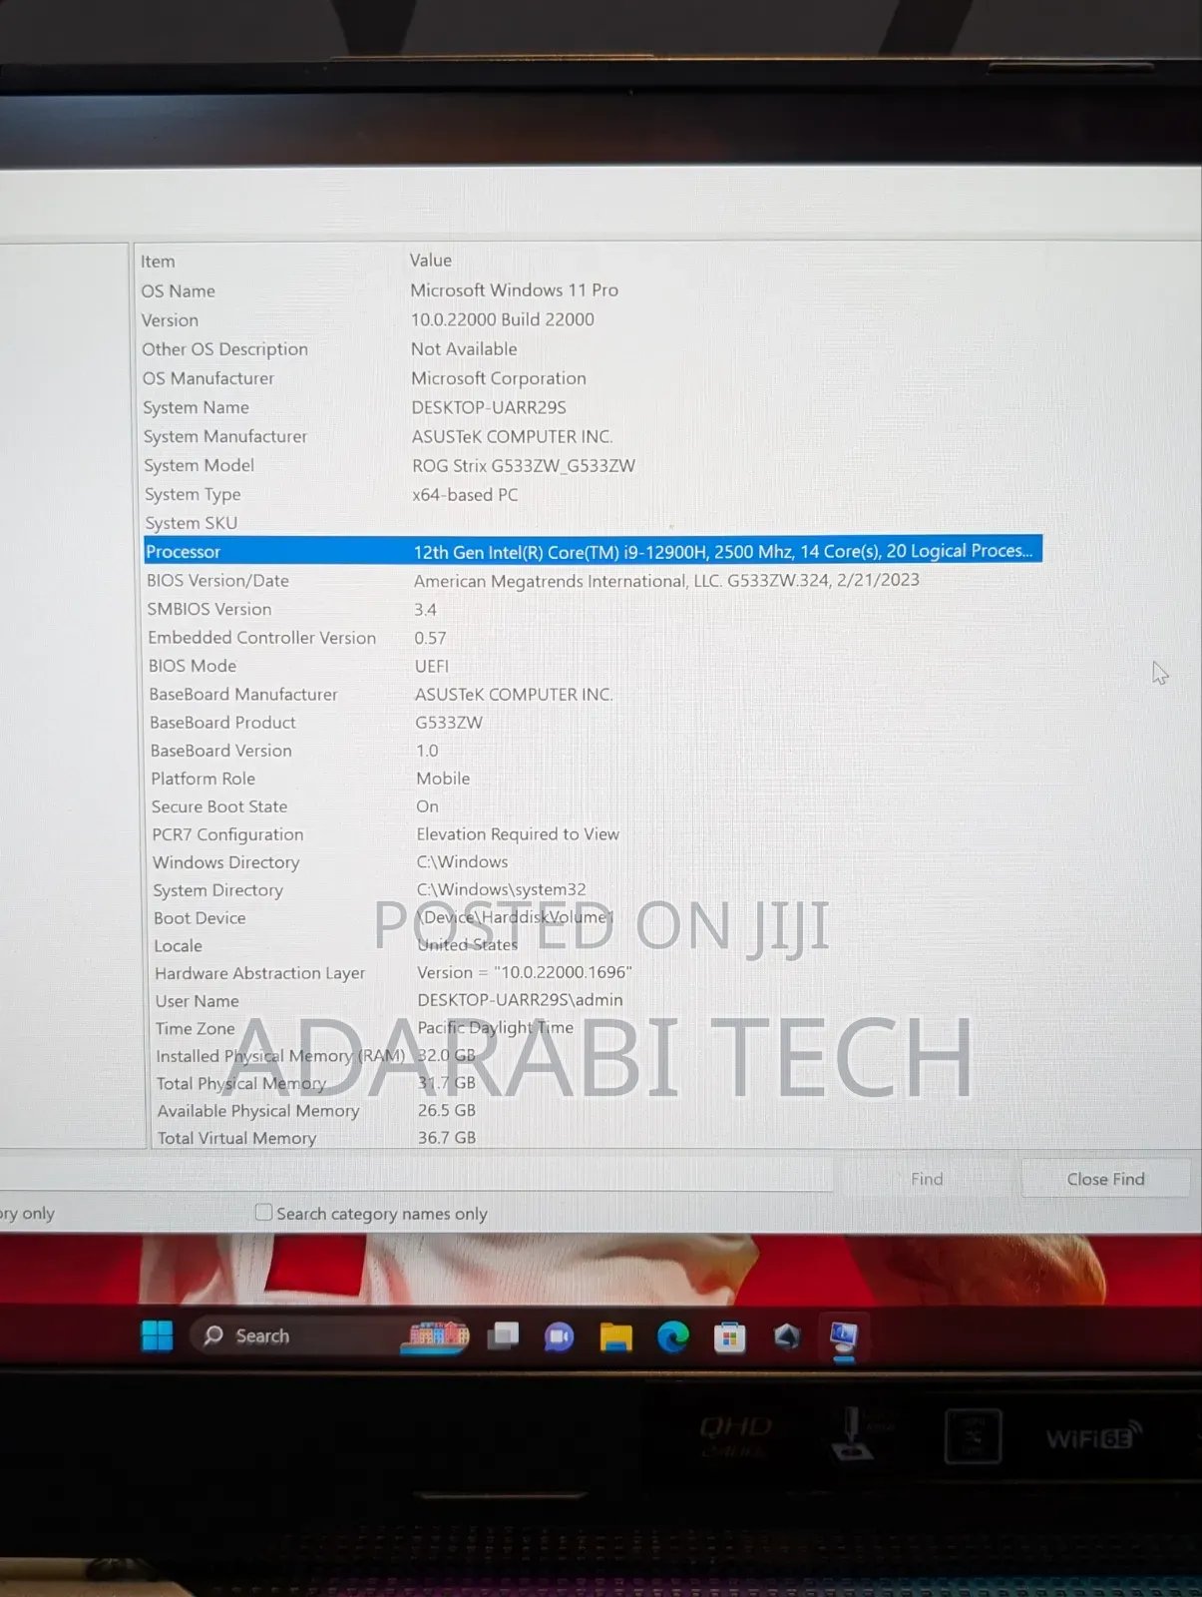Viewport: 1202px width, 1597px height.
Task: Click the Find button
Action: tap(927, 1179)
